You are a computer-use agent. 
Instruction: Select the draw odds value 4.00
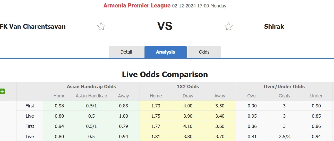(x=188, y=106)
